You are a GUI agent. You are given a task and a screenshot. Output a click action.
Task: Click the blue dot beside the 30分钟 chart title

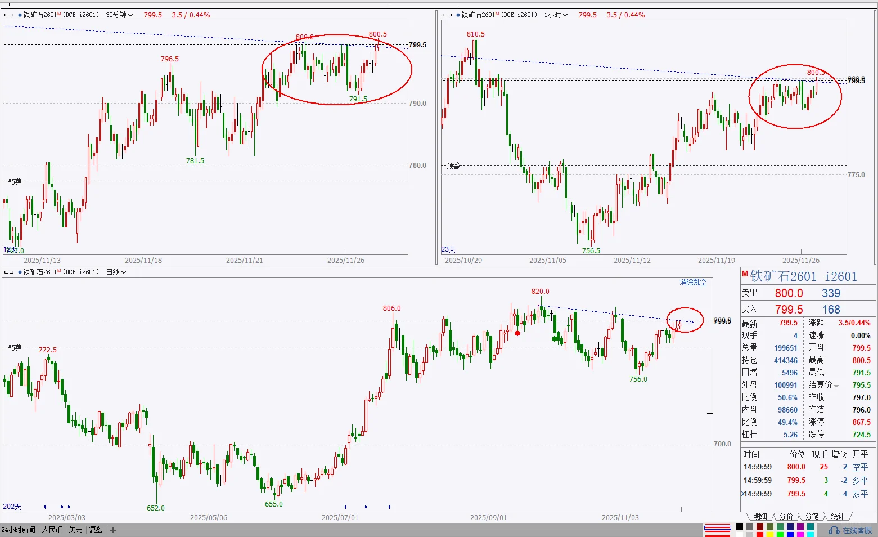pos(20,15)
